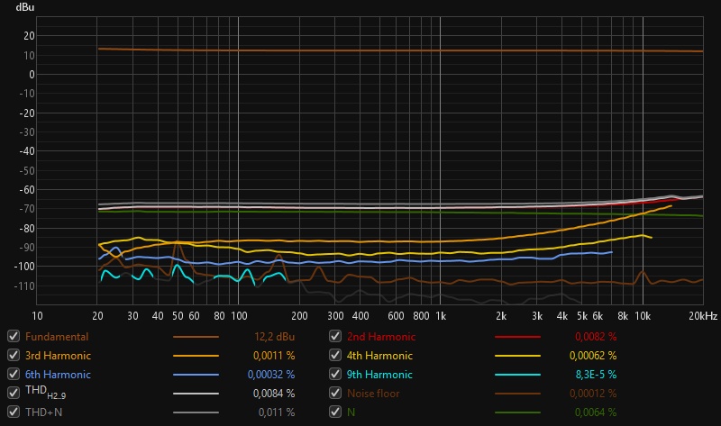
Task: Toggle the 4th Harmonic checkbox
Action: [336, 355]
